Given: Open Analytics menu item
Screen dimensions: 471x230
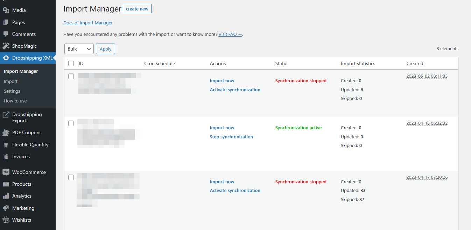Looking at the screenshot, I should tap(28, 196).
